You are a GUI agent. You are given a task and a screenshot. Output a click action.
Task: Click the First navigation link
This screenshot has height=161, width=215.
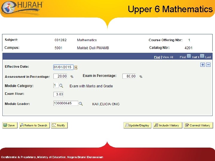click(183, 57)
